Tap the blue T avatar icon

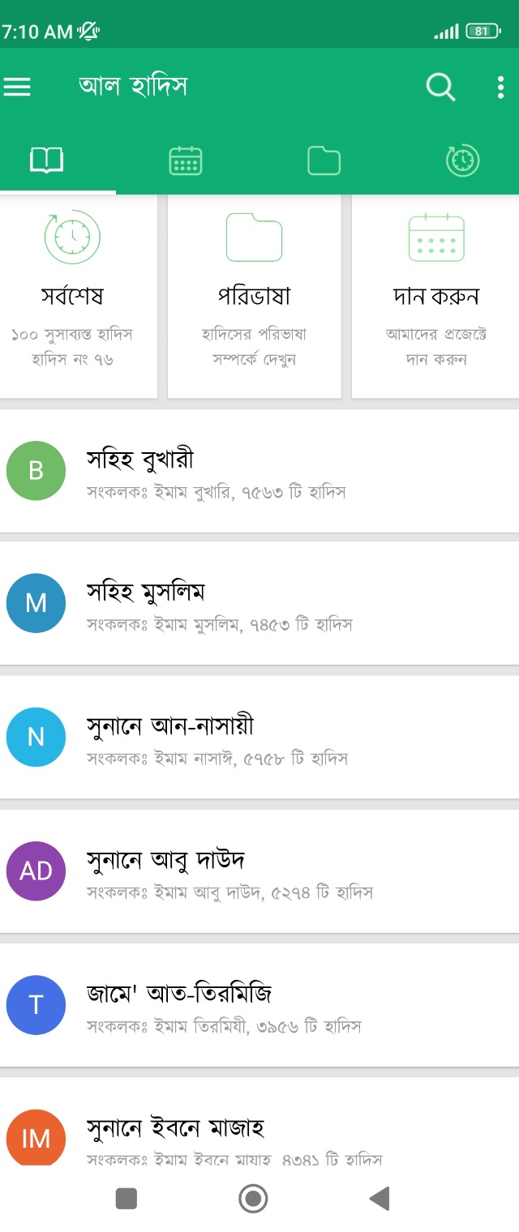[36, 1005]
